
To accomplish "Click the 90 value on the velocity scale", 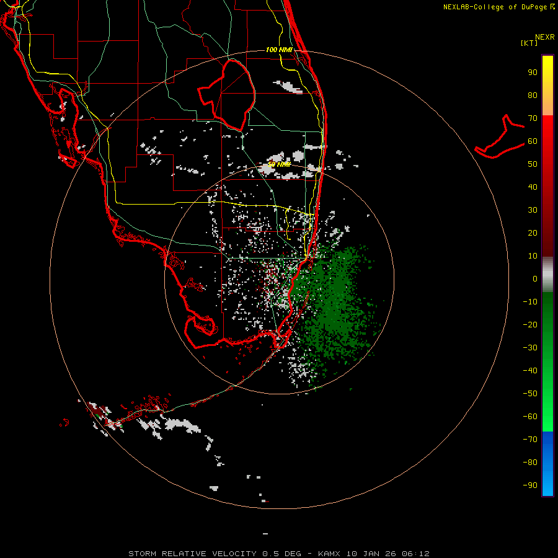I will click(533, 73).
